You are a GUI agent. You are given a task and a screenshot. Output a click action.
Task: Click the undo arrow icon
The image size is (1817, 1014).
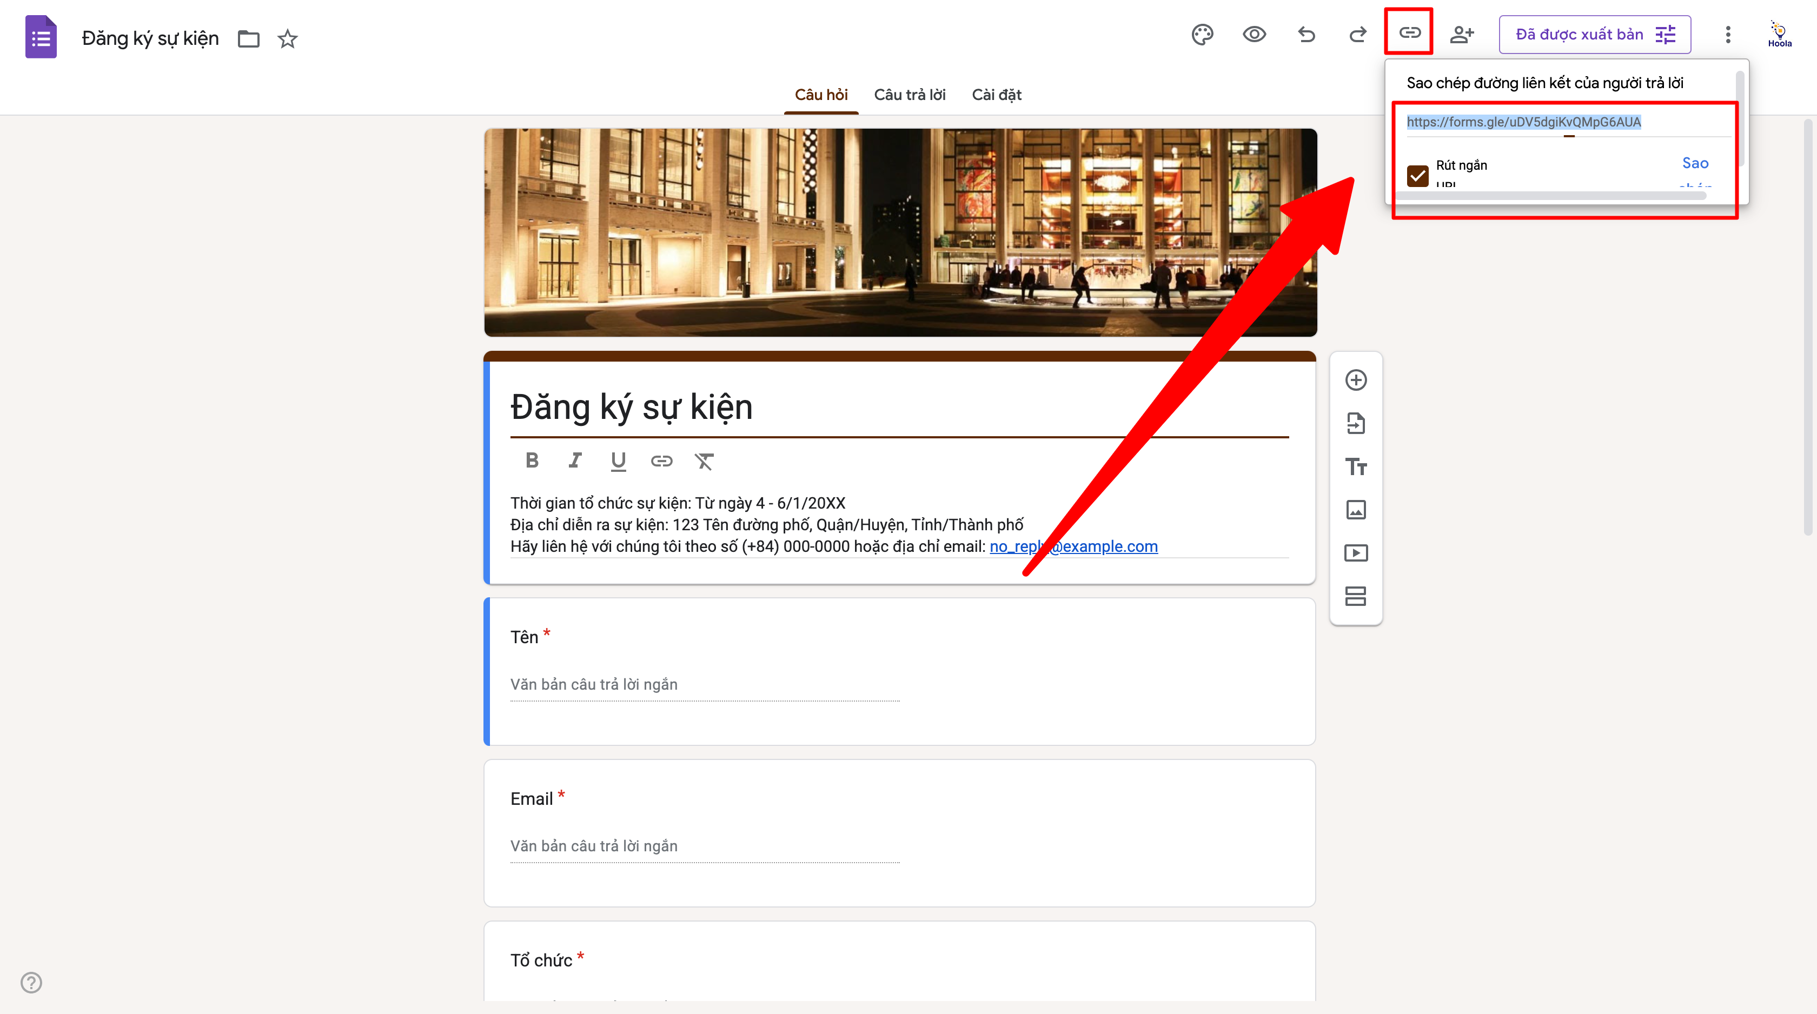[1307, 35]
